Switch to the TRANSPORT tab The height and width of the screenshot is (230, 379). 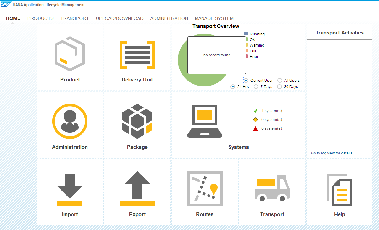pyautogui.click(x=75, y=18)
